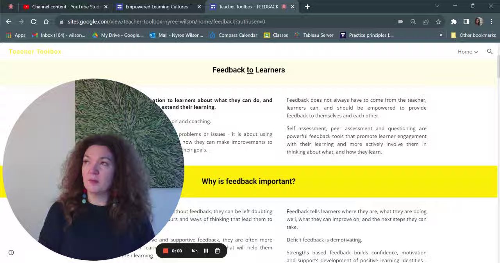Stop the recording with the red square
The width and height of the screenshot is (500, 263).
click(165, 251)
